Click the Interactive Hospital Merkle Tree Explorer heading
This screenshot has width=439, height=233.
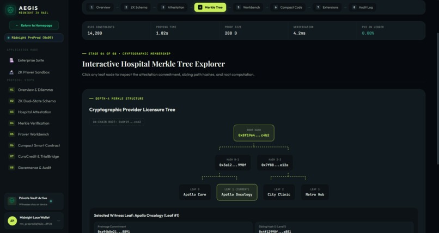(154, 64)
